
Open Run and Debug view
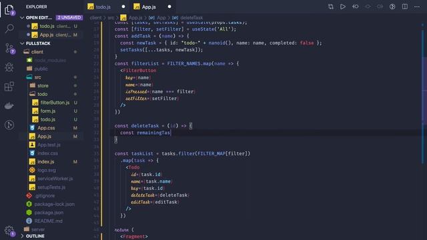(9, 67)
